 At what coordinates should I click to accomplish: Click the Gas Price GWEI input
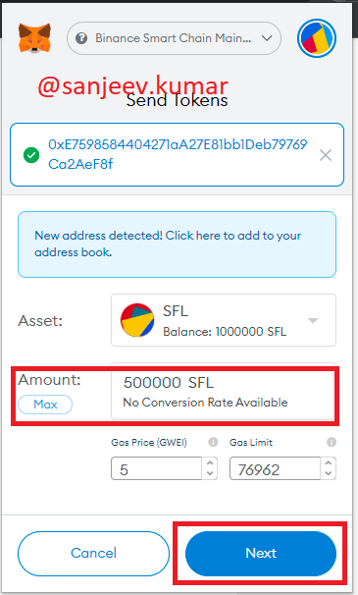coord(156,468)
